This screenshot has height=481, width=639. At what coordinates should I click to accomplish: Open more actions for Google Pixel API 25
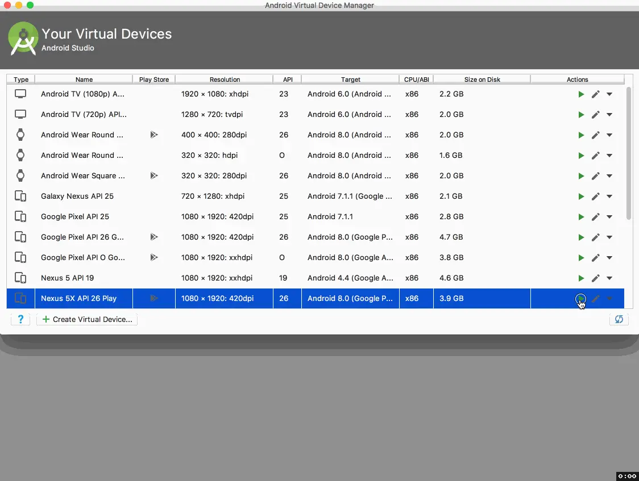coord(609,217)
